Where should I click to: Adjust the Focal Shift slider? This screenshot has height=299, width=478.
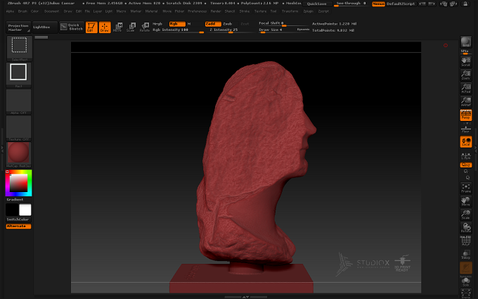283,23
